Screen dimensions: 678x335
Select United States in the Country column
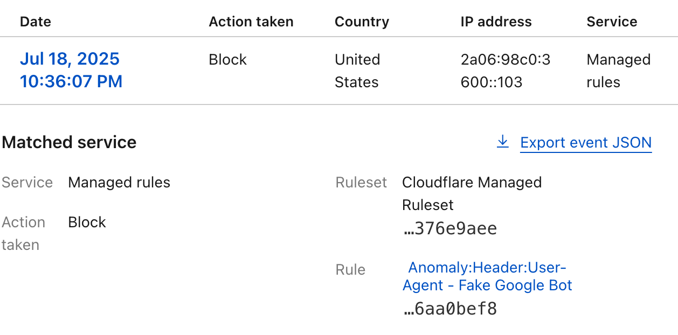click(357, 71)
